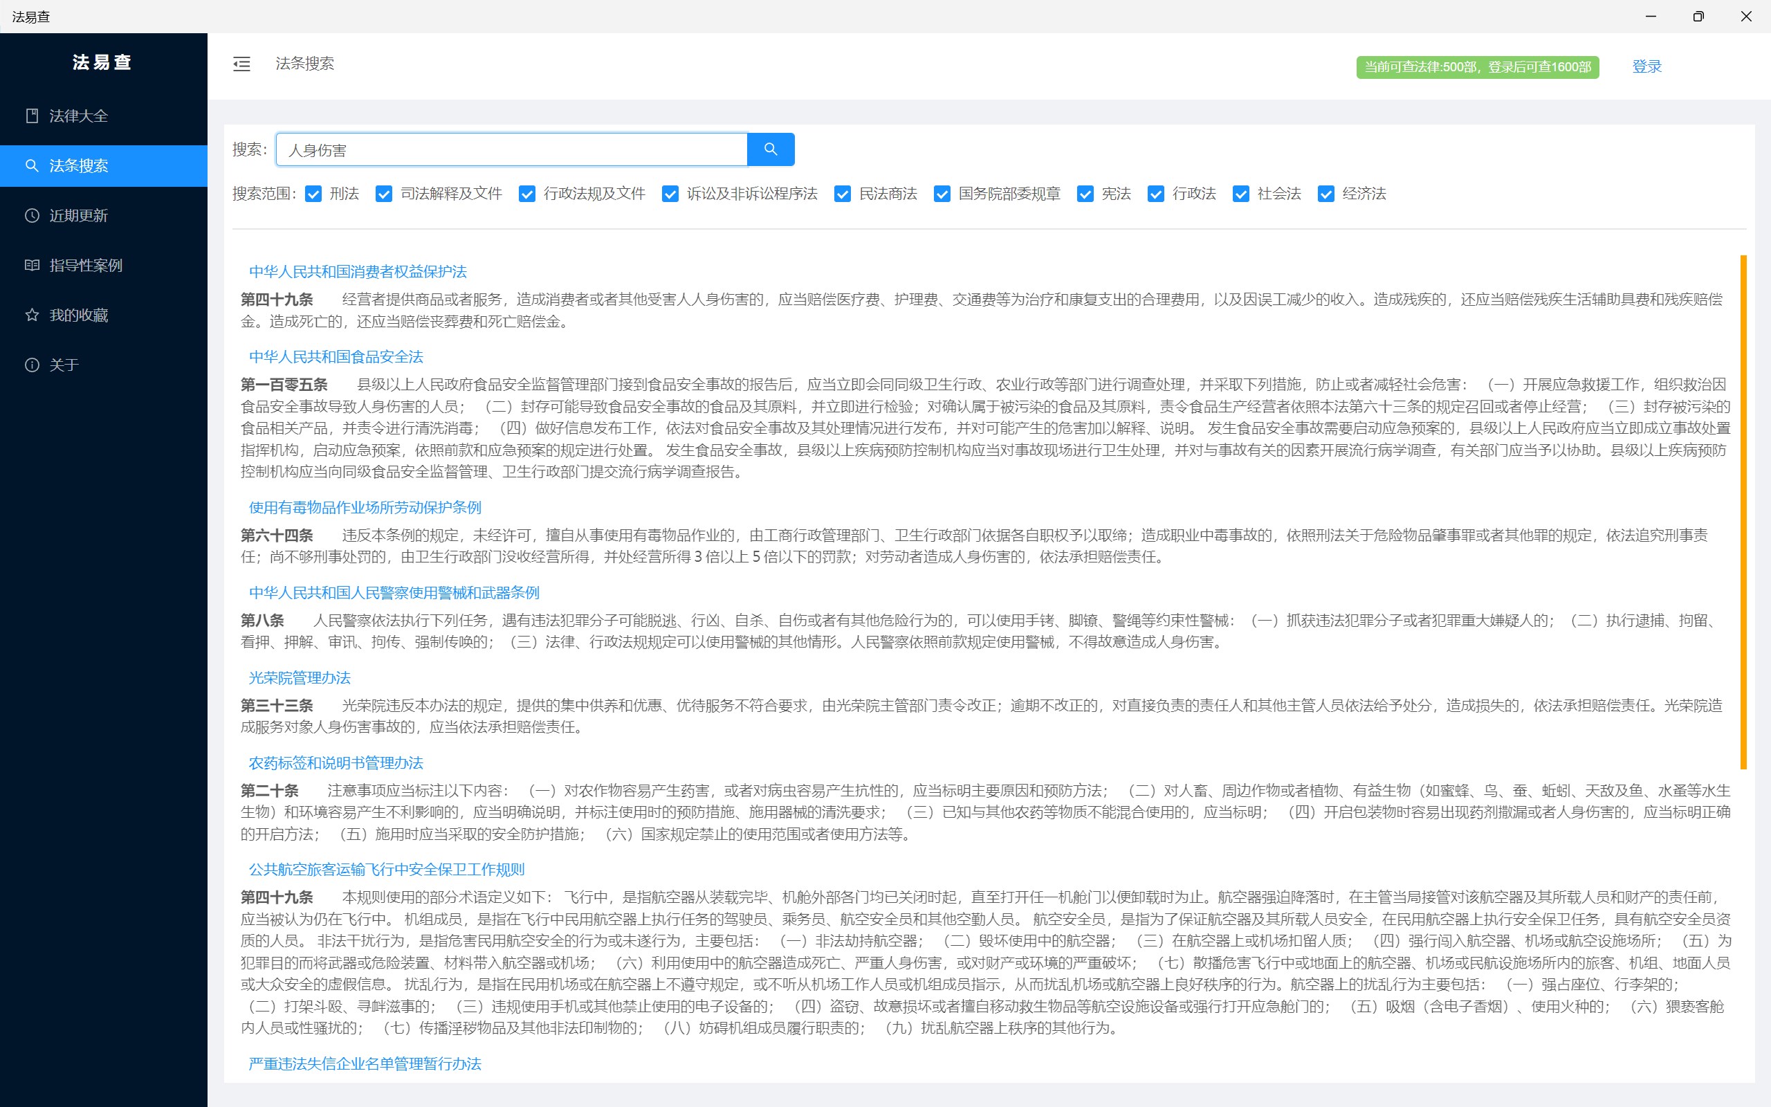Click the 登录 link
The image size is (1771, 1107).
click(x=1646, y=66)
